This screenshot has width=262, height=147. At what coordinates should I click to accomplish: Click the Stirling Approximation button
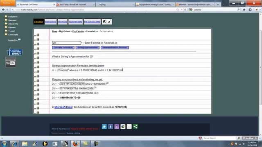click(x=87, y=47)
